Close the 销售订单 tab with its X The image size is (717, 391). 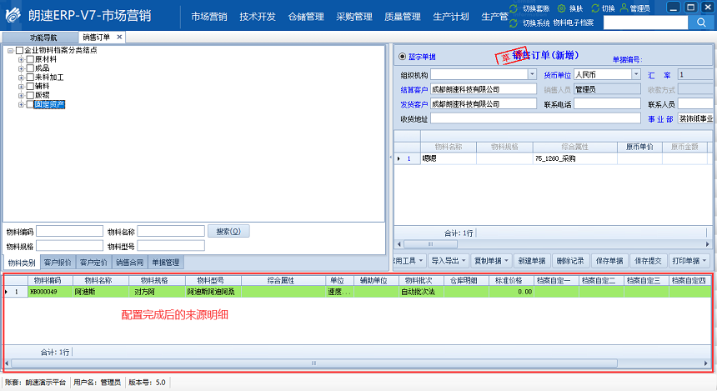click(119, 37)
